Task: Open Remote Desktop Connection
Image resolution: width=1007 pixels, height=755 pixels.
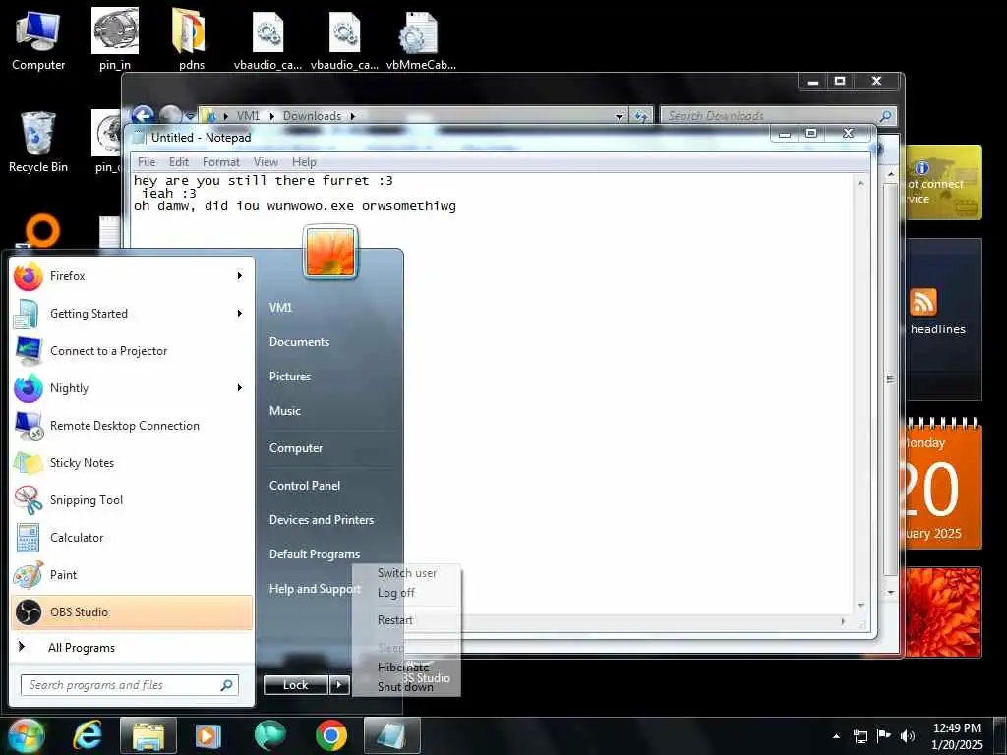Action: click(x=132, y=425)
